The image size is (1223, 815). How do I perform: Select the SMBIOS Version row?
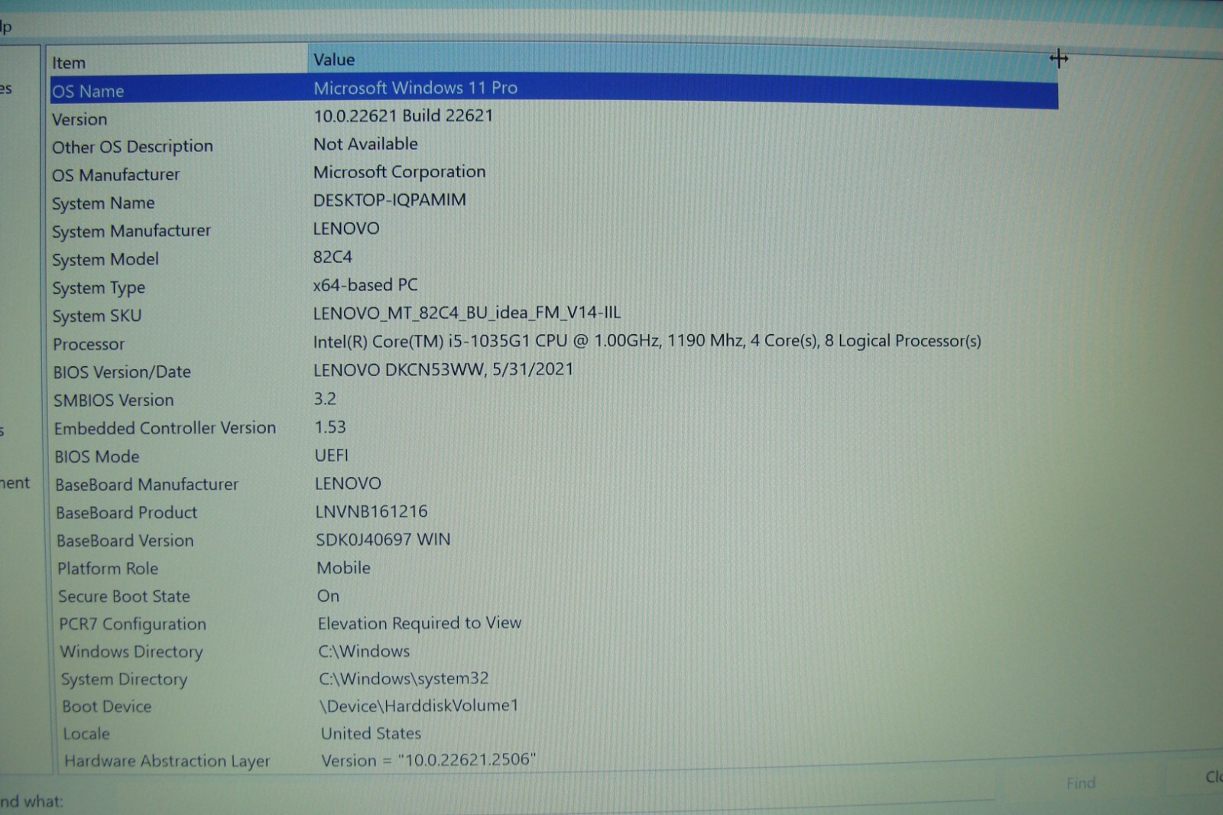point(114,400)
